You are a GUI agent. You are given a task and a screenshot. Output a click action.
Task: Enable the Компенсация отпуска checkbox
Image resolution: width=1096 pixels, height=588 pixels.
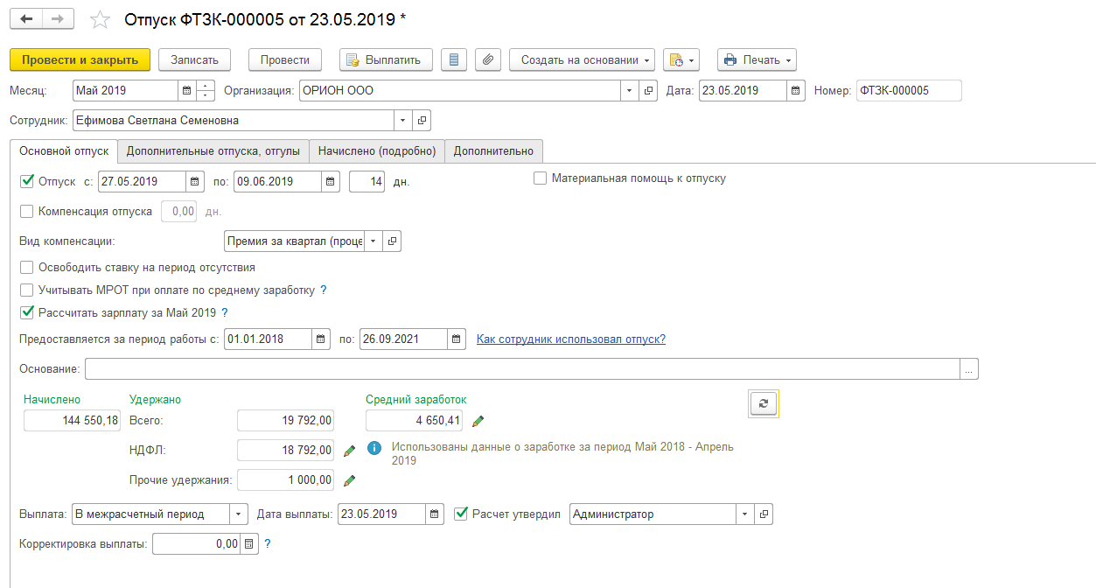tap(26, 210)
